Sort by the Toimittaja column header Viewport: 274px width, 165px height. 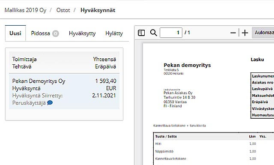pyautogui.click(x=24, y=59)
